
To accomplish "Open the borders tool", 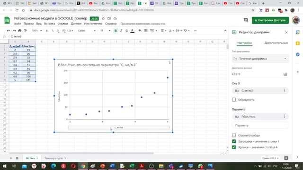I will [x=146, y=31].
